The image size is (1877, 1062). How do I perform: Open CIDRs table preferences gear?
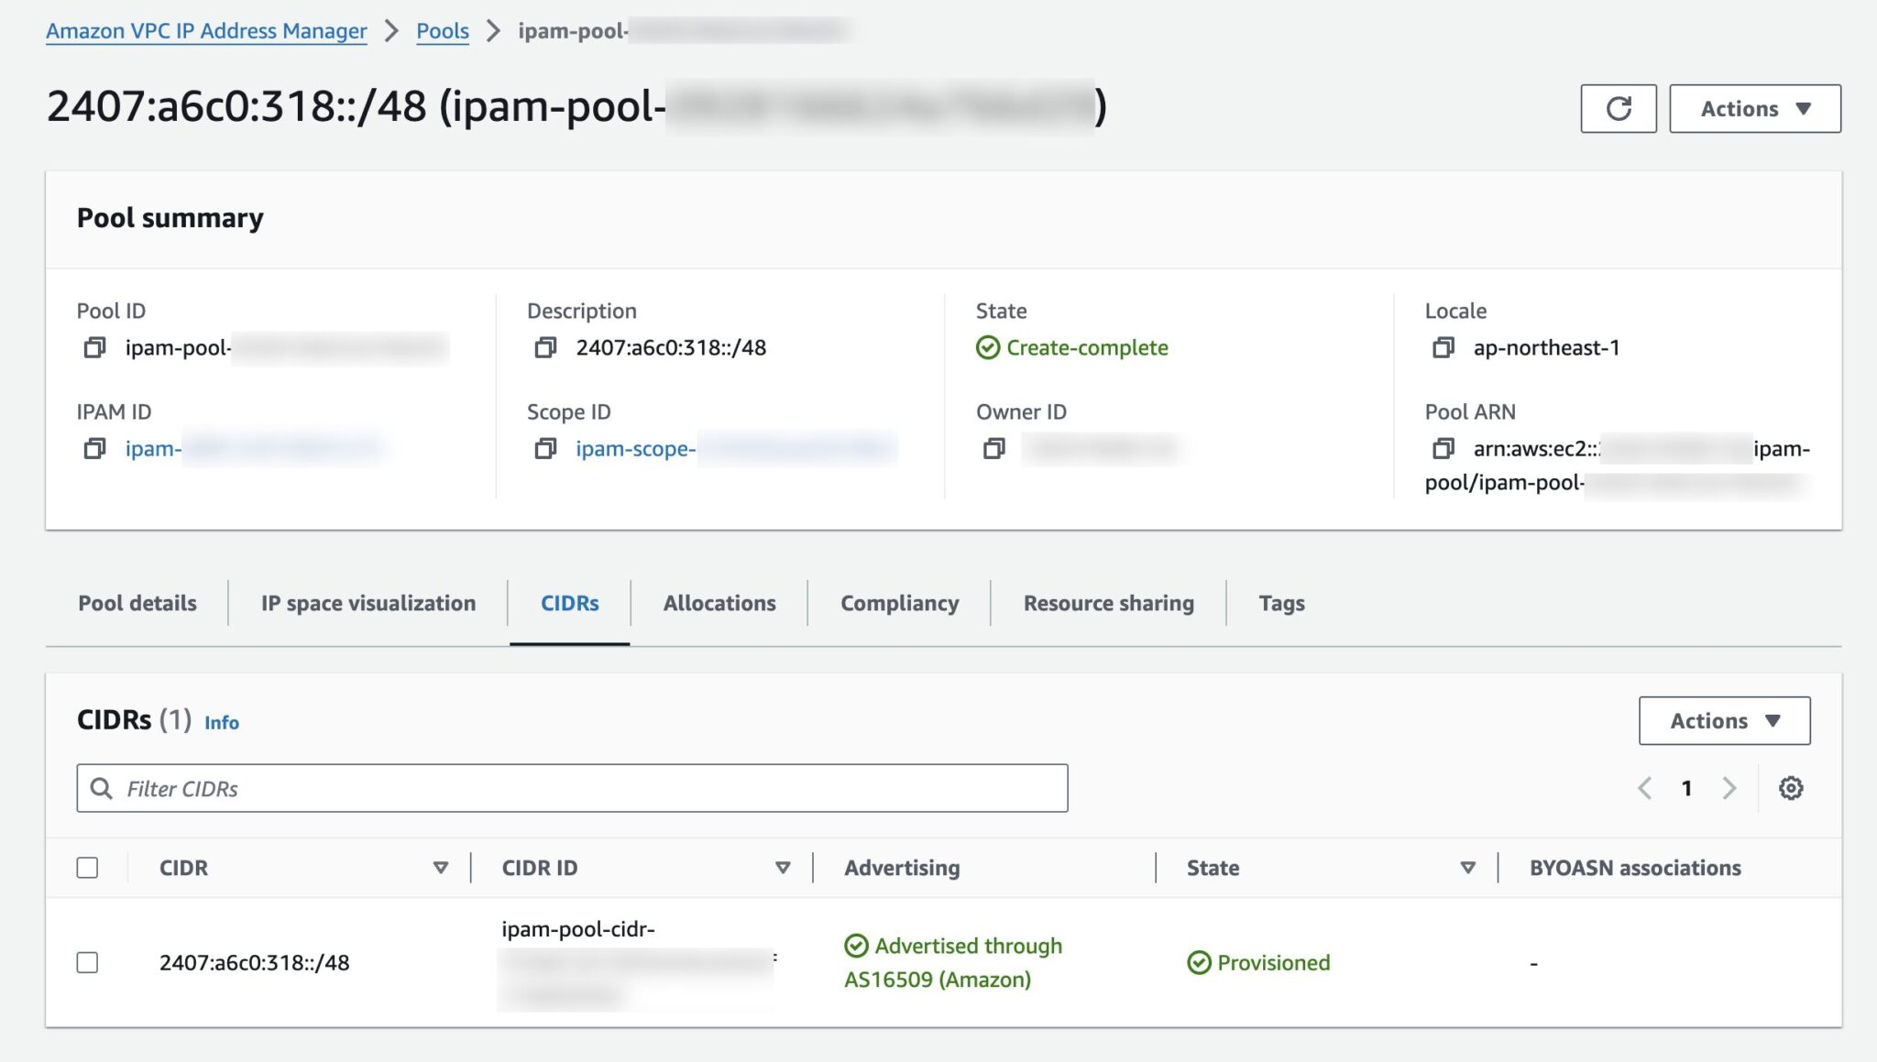tap(1790, 788)
